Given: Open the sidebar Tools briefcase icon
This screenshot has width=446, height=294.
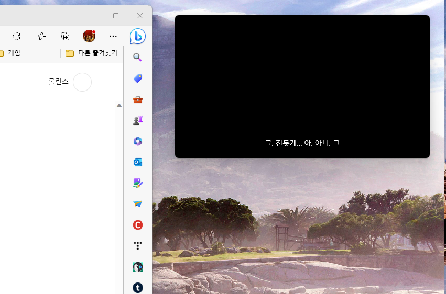Looking at the screenshot, I should 138,99.
